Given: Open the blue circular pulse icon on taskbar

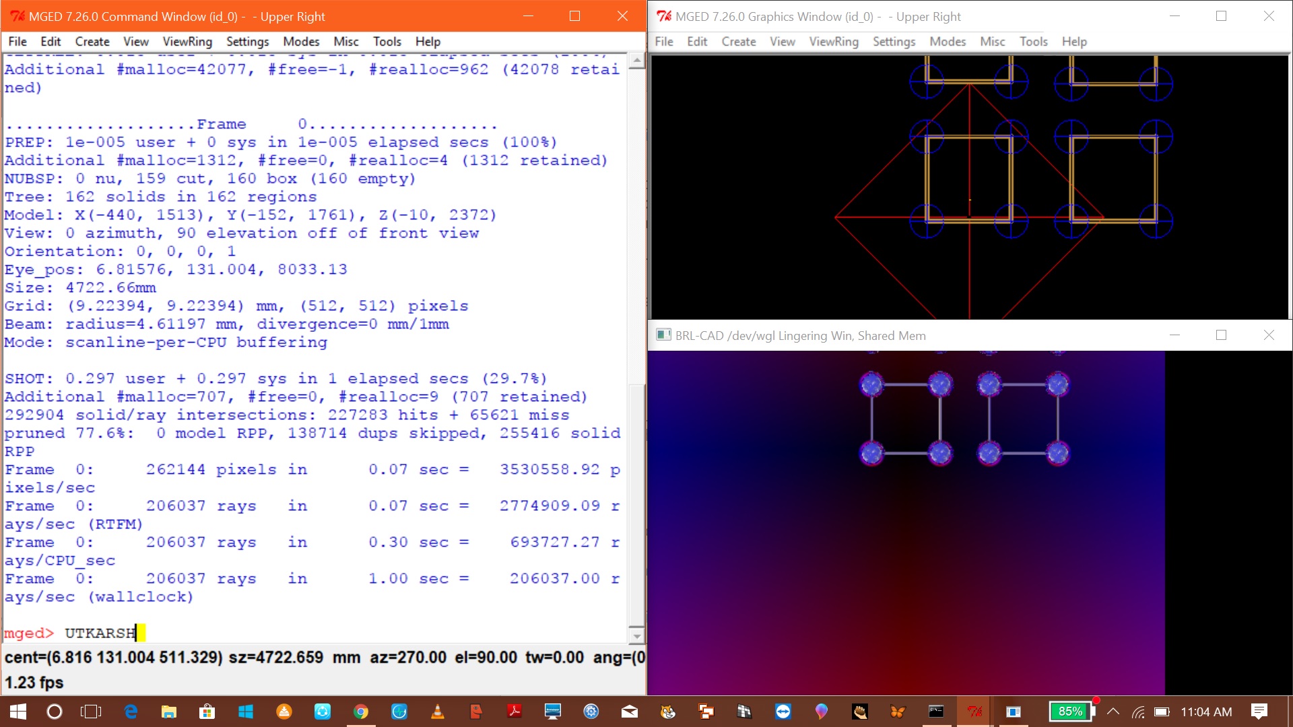Looking at the screenshot, I should coord(399,712).
